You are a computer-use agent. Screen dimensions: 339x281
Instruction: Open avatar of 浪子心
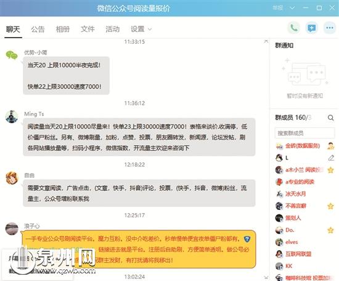[12, 229]
